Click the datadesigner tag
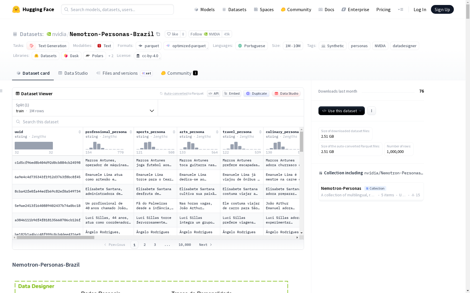 pos(404,46)
